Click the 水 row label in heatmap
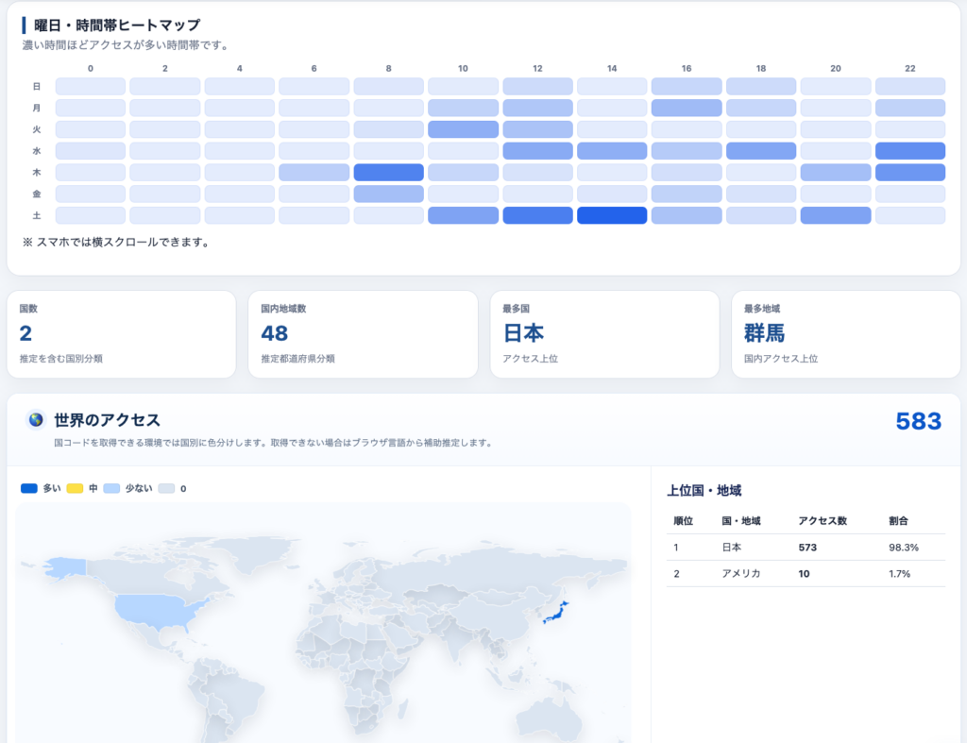 pos(37,150)
